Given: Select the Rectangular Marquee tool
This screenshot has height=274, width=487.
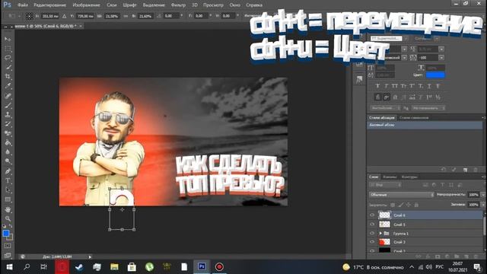Looking at the screenshot, I should pyautogui.click(x=8, y=49).
